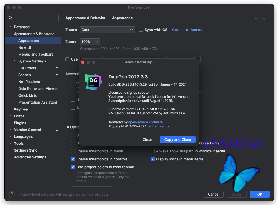The image size is (277, 205).
Task: Open Scopes settings page
Action: click(25, 75)
